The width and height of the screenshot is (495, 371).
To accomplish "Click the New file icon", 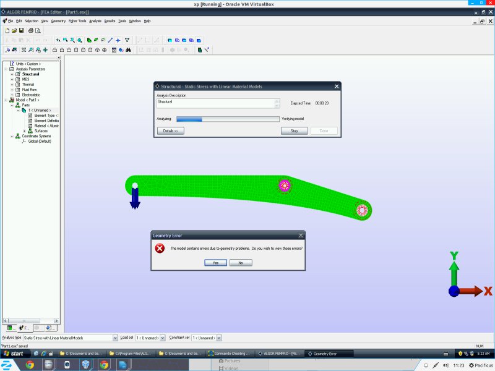I will pyautogui.click(x=7, y=30).
